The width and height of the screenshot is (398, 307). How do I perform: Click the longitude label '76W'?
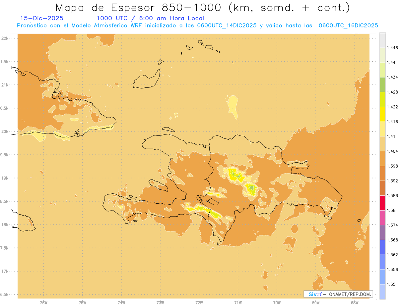tap(43, 303)
